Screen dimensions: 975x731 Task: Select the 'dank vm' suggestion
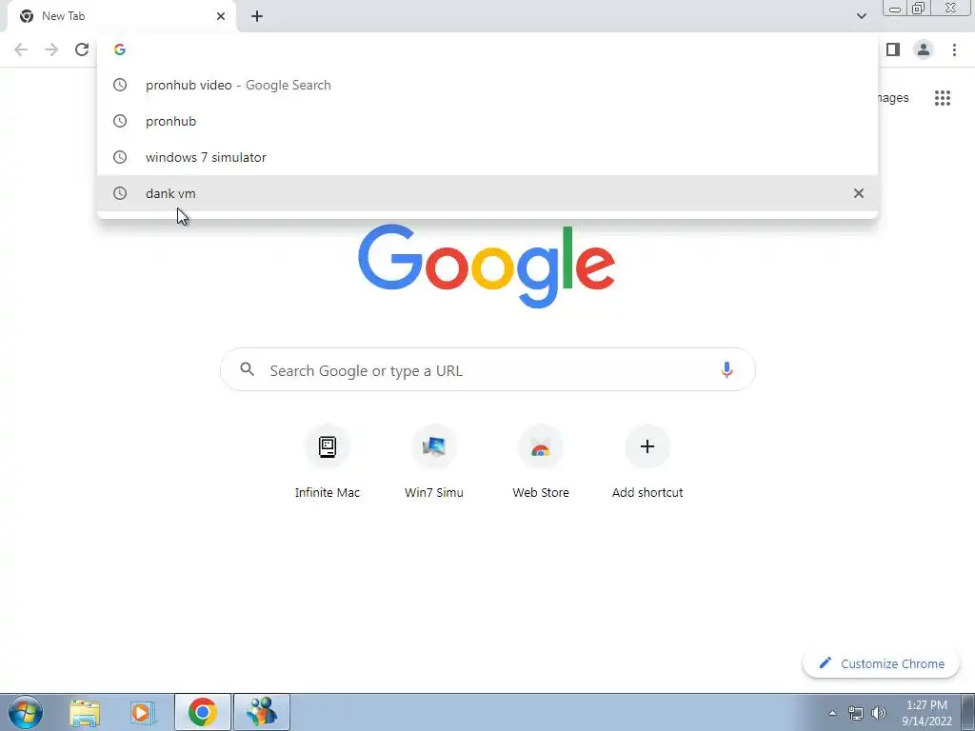point(487,193)
